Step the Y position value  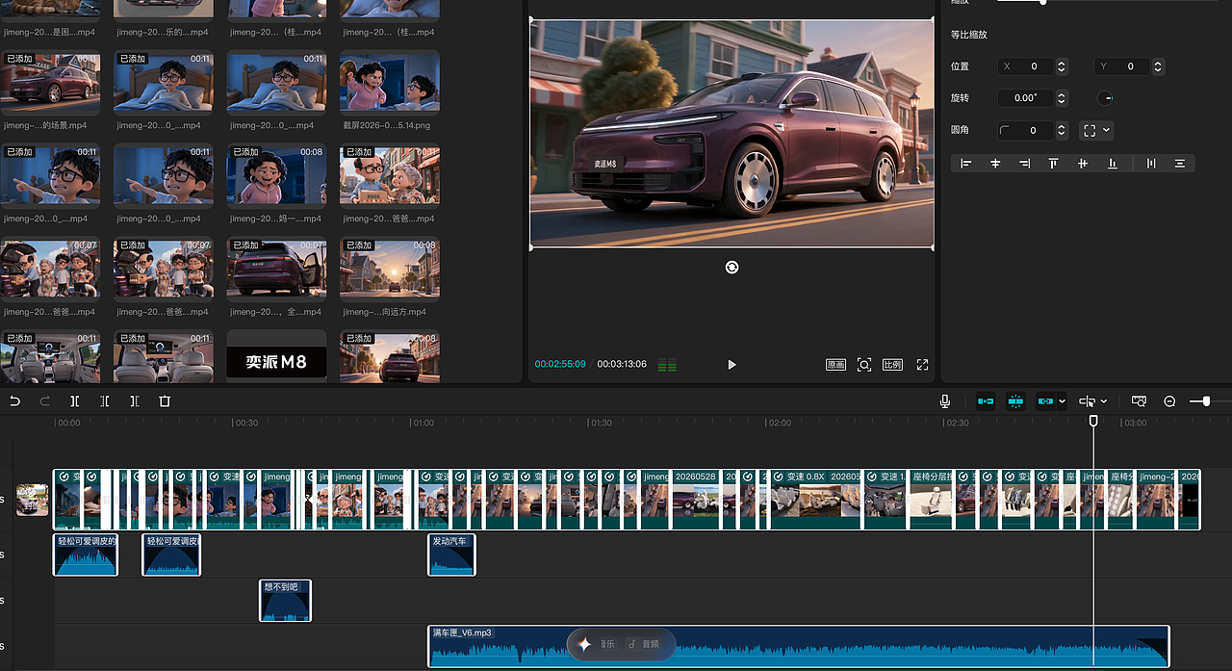(x=1158, y=66)
